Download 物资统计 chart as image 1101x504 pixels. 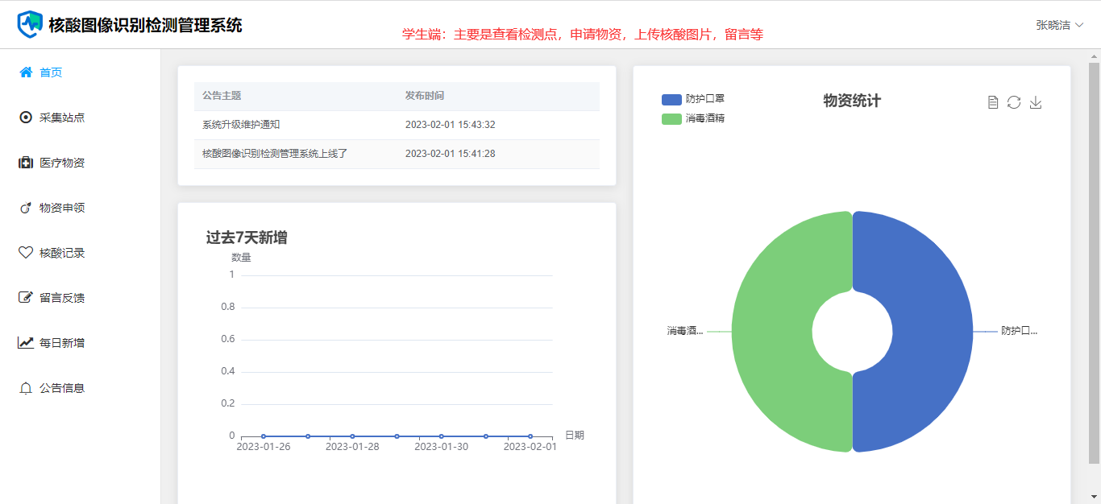(1036, 102)
